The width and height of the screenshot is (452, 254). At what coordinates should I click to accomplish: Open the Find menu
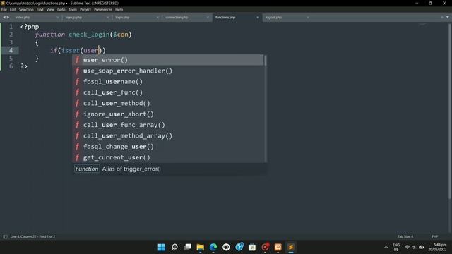click(x=40, y=9)
